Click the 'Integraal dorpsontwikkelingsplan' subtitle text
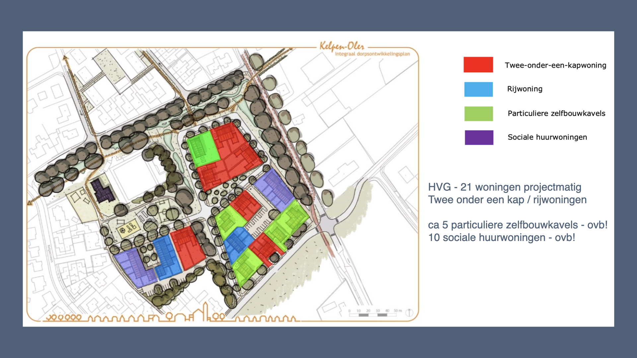 tap(372, 54)
